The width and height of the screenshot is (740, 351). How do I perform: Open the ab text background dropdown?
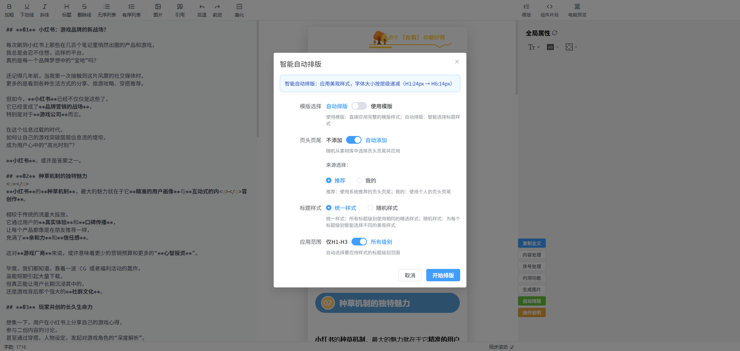[553, 47]
